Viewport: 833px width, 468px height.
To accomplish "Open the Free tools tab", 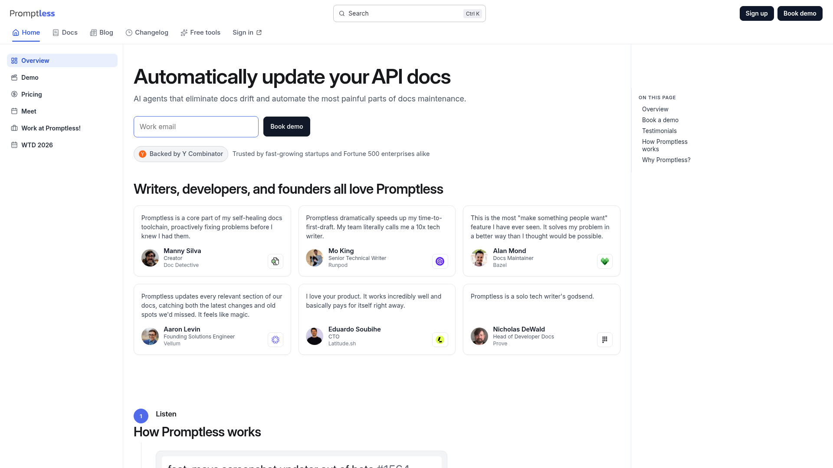I will click(x=200, y=32).
